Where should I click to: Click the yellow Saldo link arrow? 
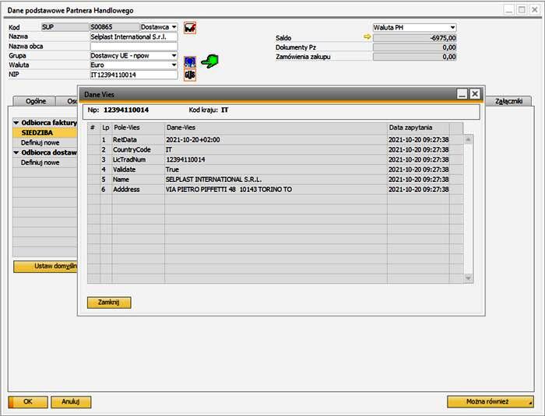click(x=367, y=37)
